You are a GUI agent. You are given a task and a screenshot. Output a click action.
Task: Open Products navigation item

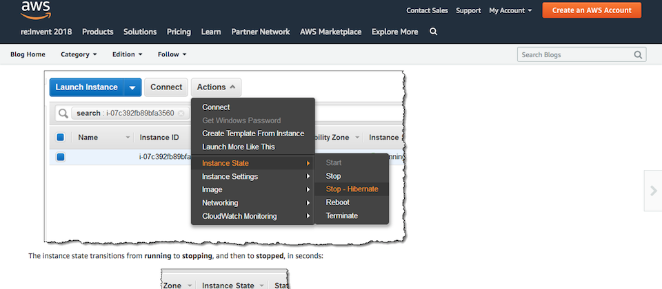tap(97, 32)
